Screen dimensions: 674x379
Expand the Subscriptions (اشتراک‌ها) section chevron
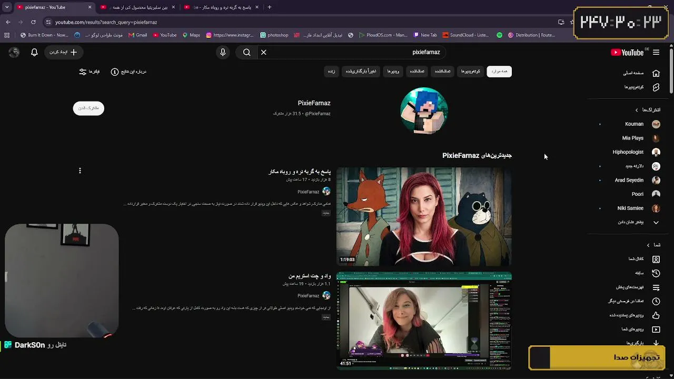point(637,110)
